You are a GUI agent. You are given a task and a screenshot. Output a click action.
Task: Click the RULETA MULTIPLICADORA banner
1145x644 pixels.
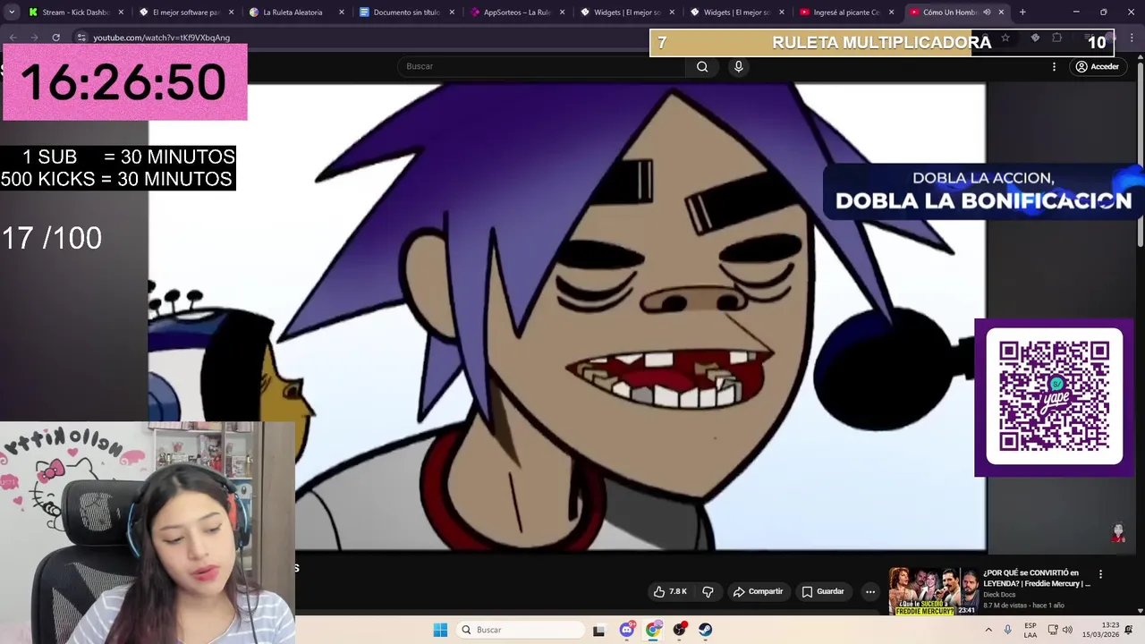(881, 42)
